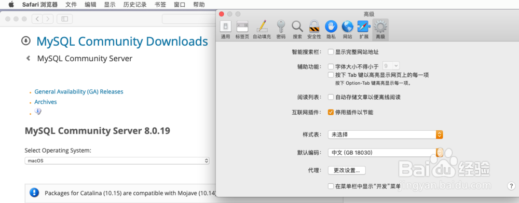Open the 书签 menu
Image resolution: width=519 pixels, height=203 pixels.
160,5
